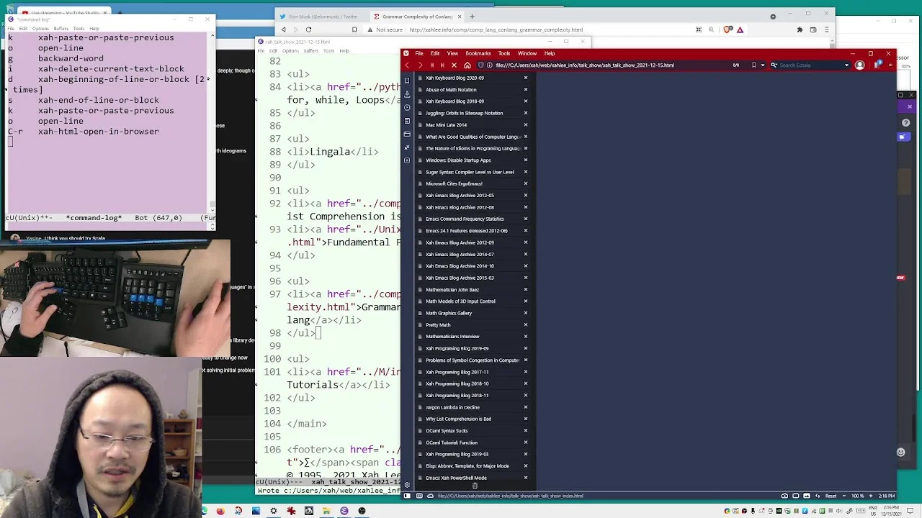Screen dimensions: 922x518
Task: Open the Tools menu in Vivaldi
Action: point(504,53)
